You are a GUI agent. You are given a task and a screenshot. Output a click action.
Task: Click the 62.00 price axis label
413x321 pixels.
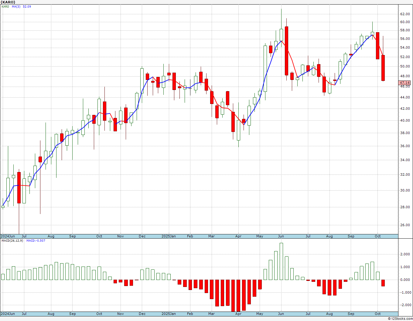click(x=405, y=14)
